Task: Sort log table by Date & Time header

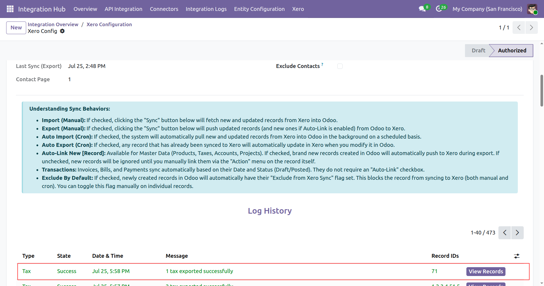Action: pyautogui.click(x=108, y=256)
